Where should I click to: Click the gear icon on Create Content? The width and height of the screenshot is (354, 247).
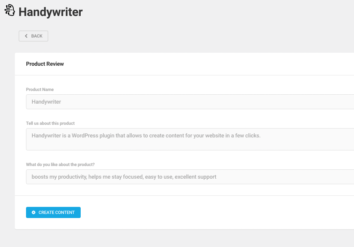click(33, 212)
